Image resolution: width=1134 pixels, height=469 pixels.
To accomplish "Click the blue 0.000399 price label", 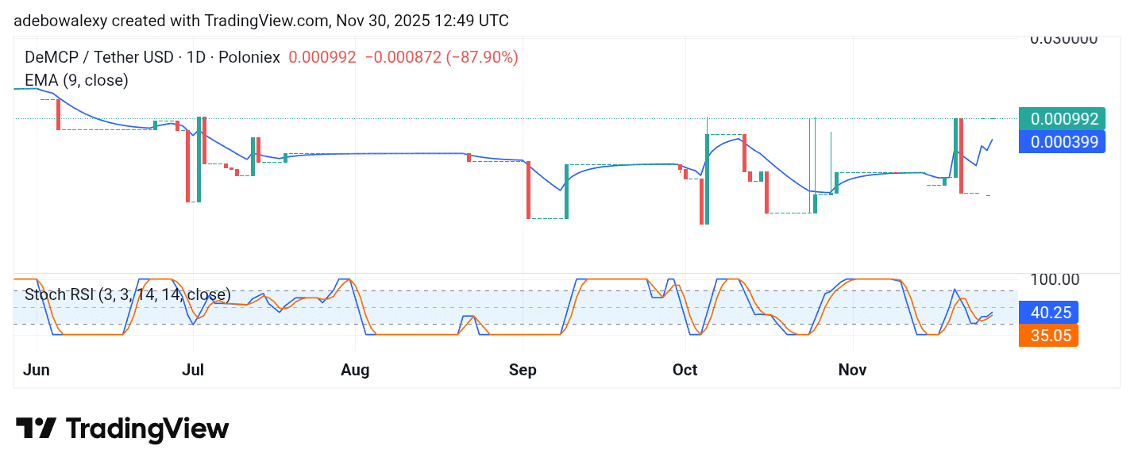I will pos(1062,141).
